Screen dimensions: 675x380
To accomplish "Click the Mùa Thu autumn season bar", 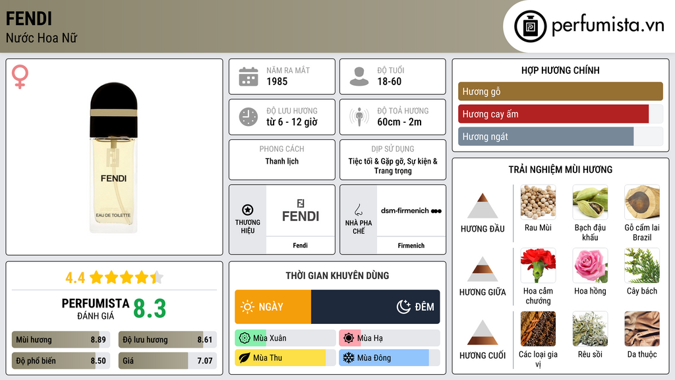I will (x=285, y=358).
